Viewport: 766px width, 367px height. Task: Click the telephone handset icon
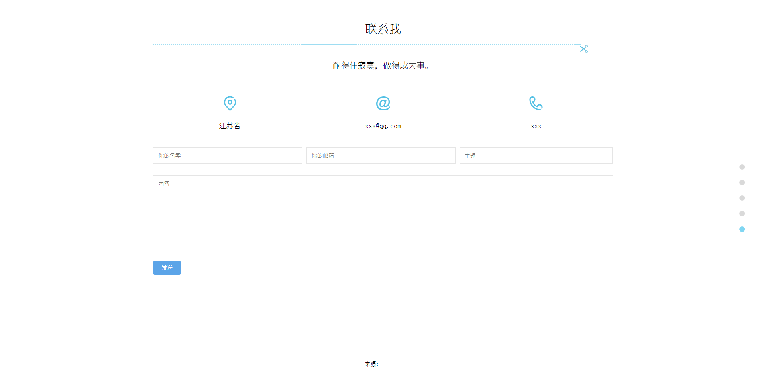click(536, 103)
